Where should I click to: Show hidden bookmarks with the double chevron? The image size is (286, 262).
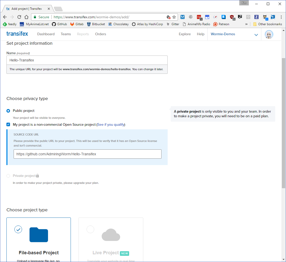[x=246, y=24]
